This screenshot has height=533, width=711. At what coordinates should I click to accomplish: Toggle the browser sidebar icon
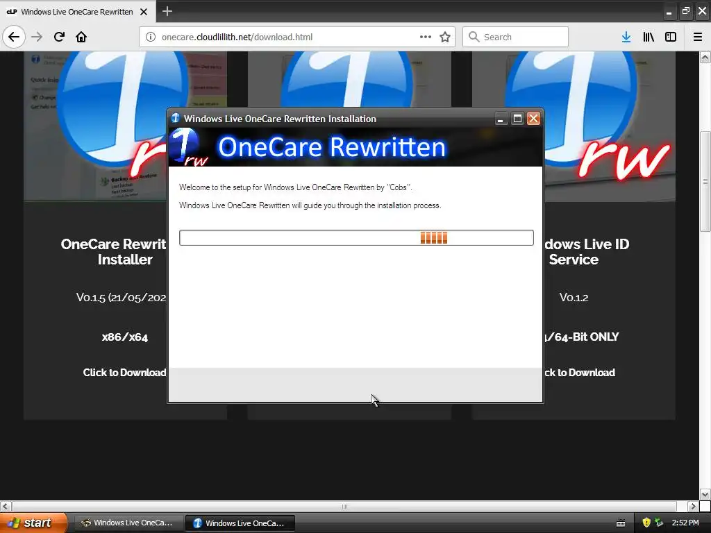pyautogui.click(x=671, y=37)
